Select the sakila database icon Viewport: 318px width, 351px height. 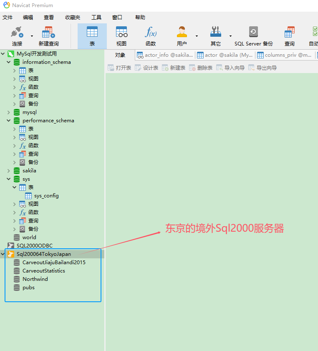click(17, 171)
